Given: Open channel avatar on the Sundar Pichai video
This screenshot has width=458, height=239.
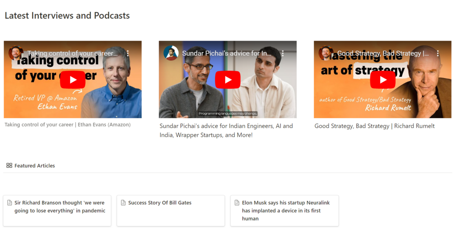Looking at the screenshot, I should click(x=171, y=53).
